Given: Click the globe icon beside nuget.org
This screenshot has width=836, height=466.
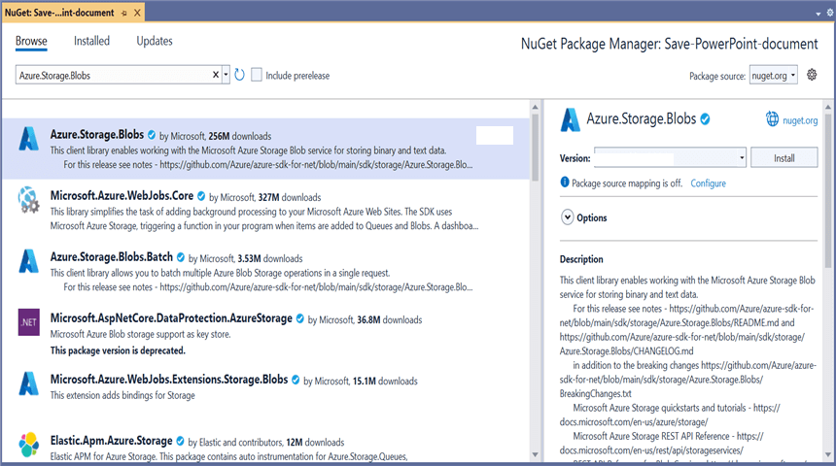Looking at the screenshot, I should (x=772, y=119).
